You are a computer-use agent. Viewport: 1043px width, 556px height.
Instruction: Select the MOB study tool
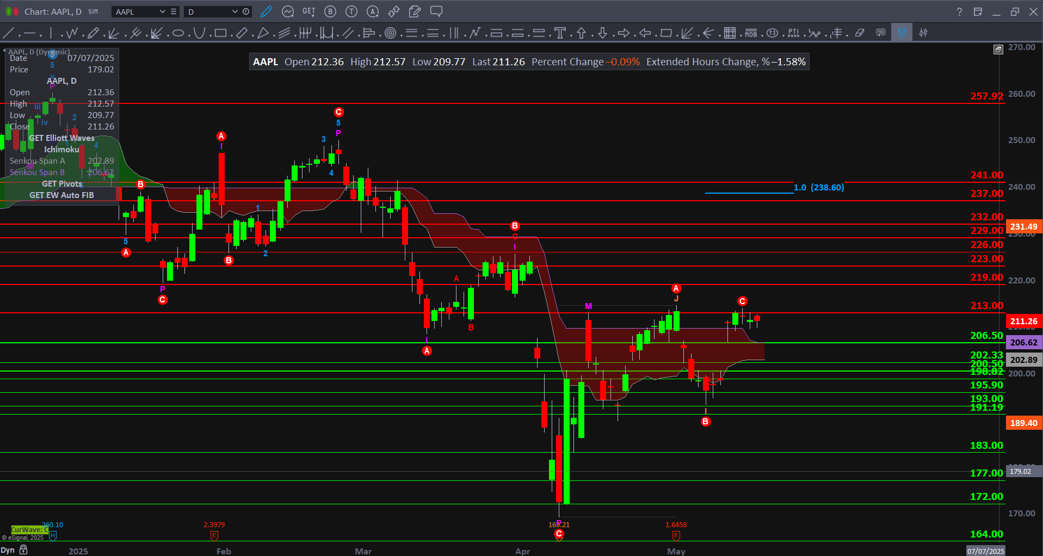751,33
